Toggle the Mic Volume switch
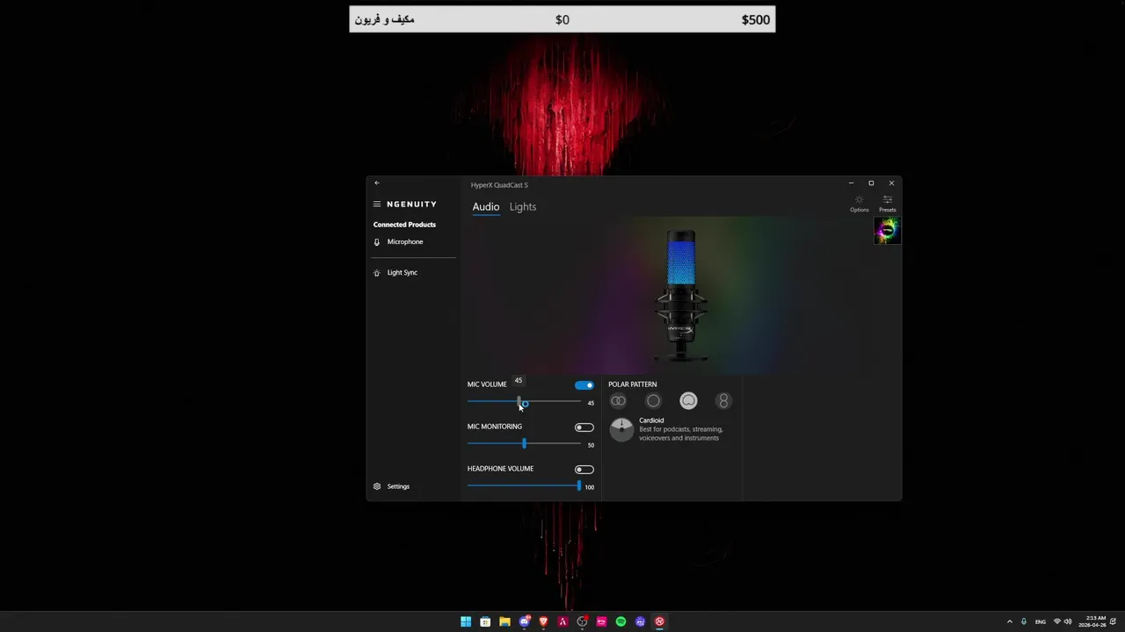1125x632 pixels. click(x=584, y=385)
